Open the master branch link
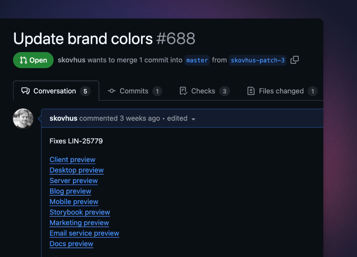The width and height of the screenshot is (357, 257). click(x=197, y=60)
